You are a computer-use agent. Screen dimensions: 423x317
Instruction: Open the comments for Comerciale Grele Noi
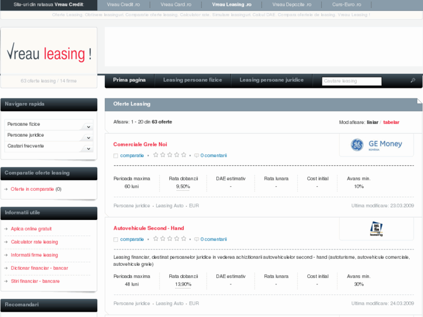point(213,156)
